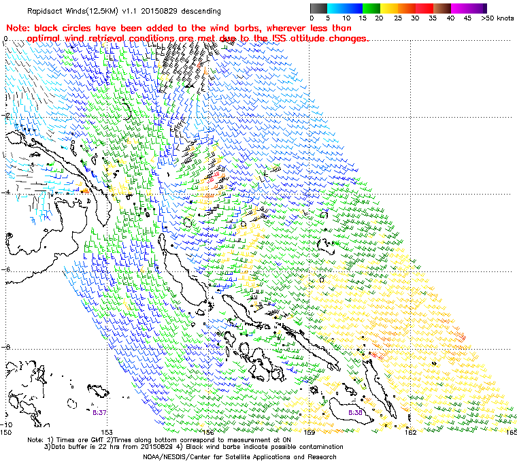The width and height of the screenshot is (517, 468).
Task: Click the purple 'B:38' time label
Action: 355,412
